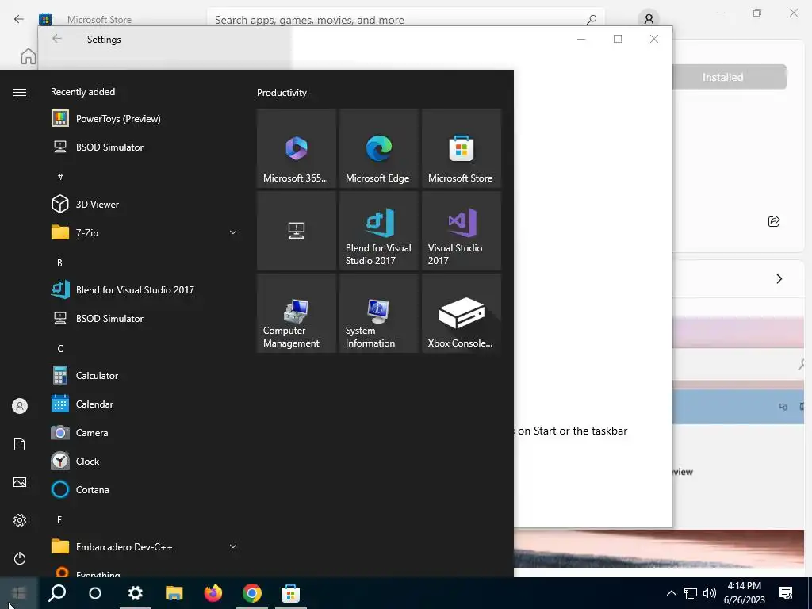Click the Microsoft 365 tile
Screen dimensions: 812x609
[x=297, y=148]
